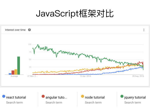The width and height of the screenshot is (150, 112).
Task: Click the green jquery tutorial color dot
Action: pyautogui.click(x=122, y=96)
